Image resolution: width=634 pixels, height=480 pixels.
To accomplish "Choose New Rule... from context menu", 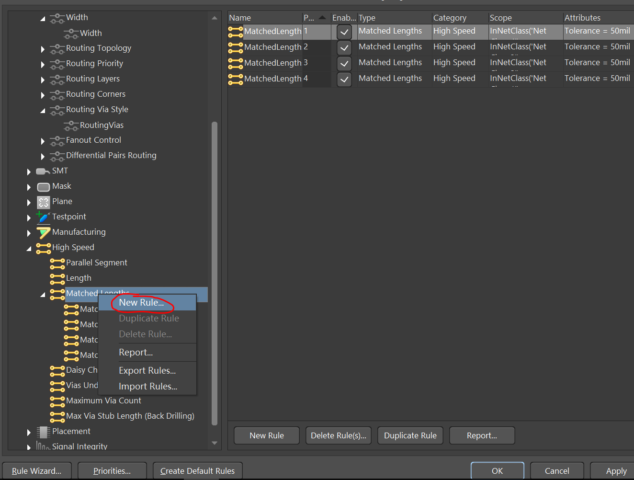I will [x=147, y=303].
